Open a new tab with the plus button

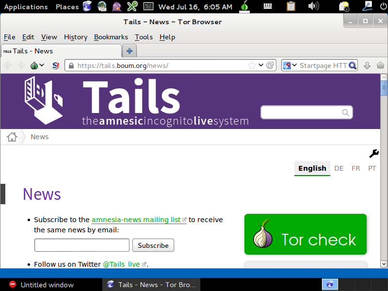click(129, 51)
